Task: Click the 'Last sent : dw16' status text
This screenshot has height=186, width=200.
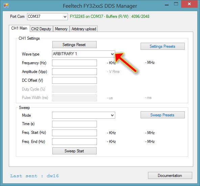Action: tap(34, 176)
